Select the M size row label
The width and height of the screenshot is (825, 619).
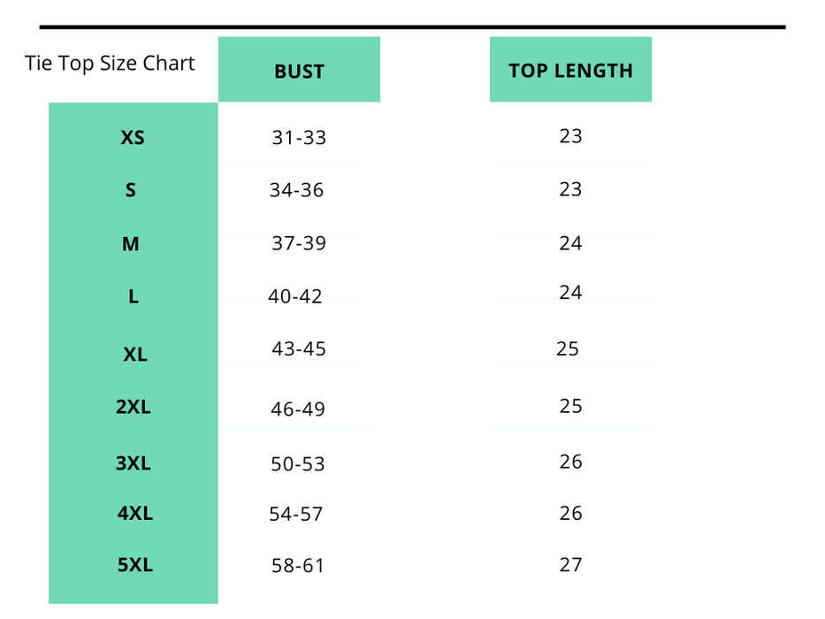pyautogui.click(x=131, y=244)
